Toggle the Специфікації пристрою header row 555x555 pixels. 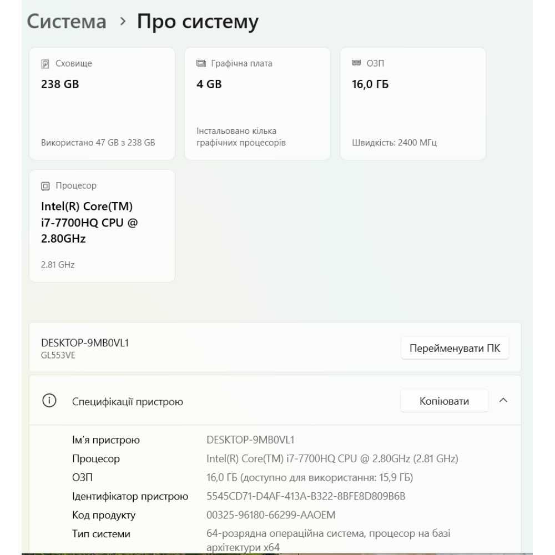click(222, 401)
